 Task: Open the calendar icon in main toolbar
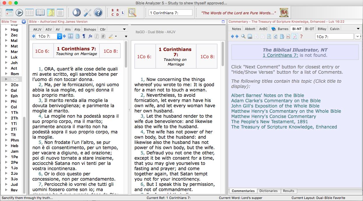9,13
